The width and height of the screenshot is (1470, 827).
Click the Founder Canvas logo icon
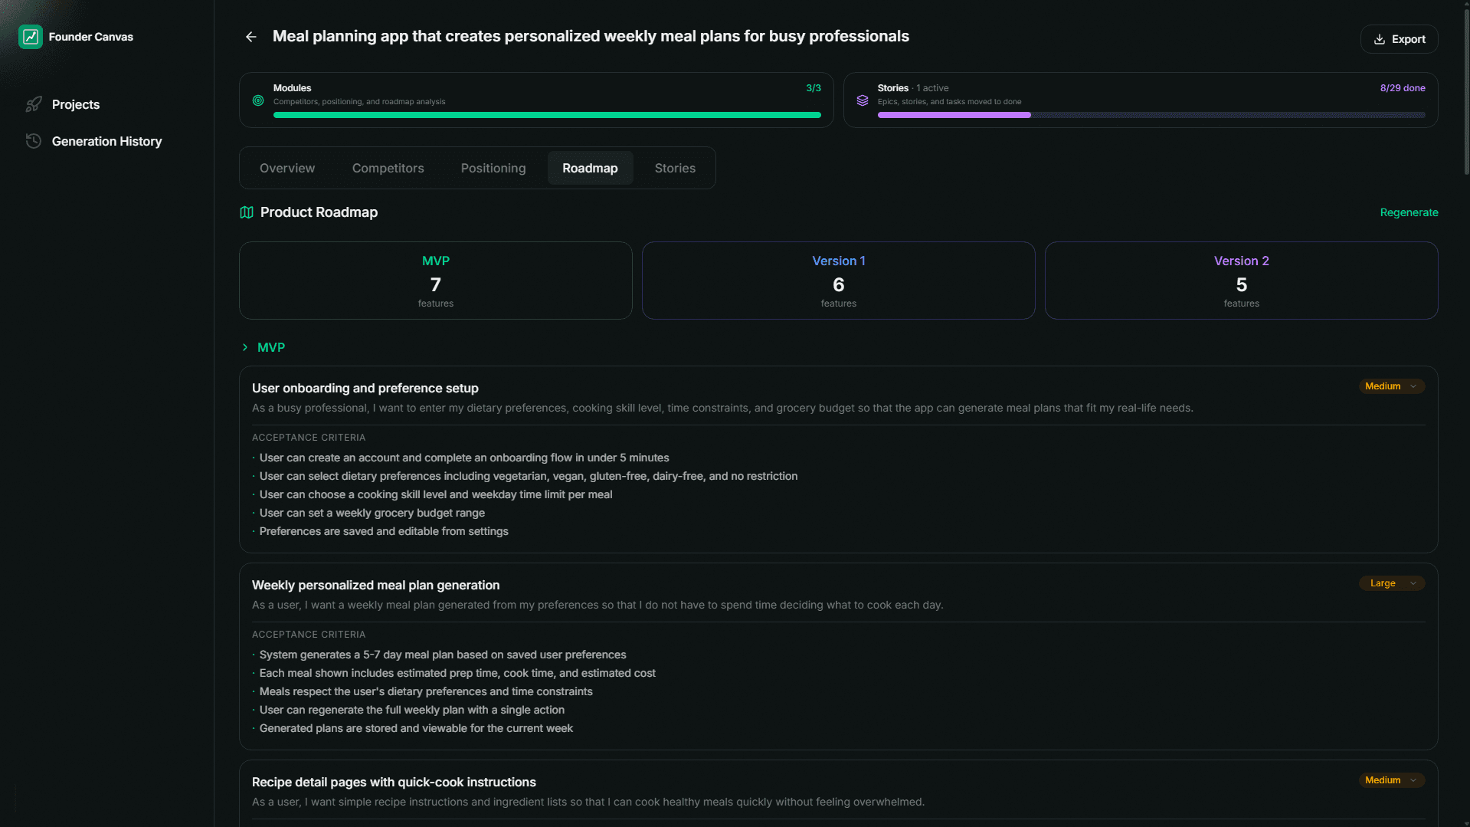coord(31,36)
